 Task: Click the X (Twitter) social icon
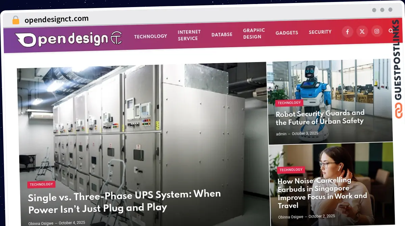[362, 31]
